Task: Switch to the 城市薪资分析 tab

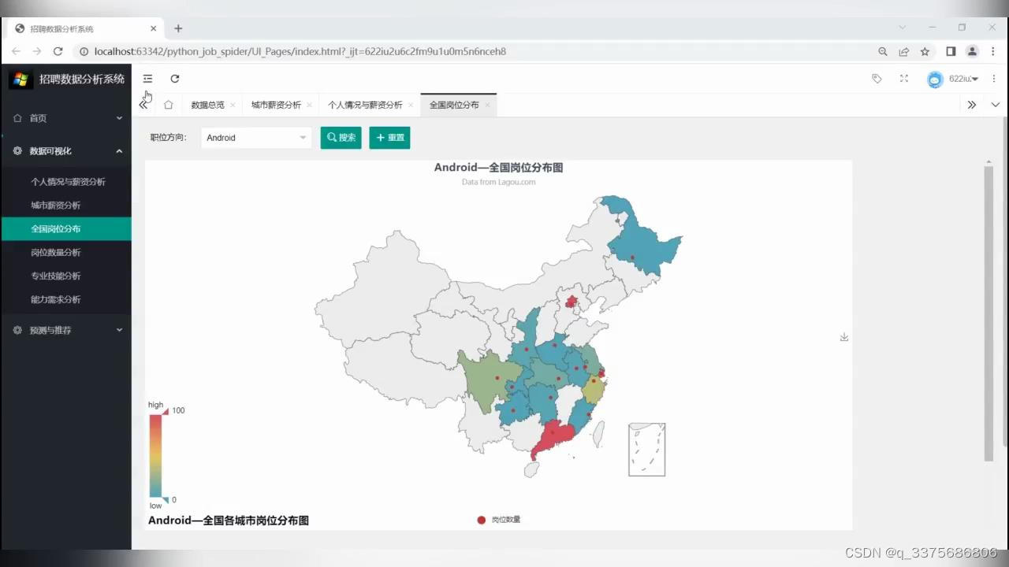Action: pos(276,105)
